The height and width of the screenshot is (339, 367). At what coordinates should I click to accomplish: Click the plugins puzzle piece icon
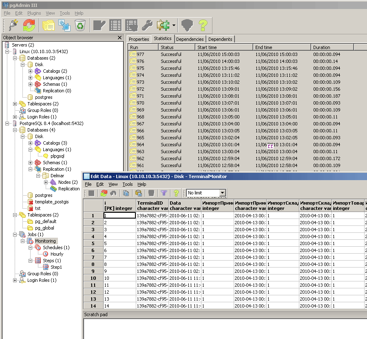(x=163, y=25)
